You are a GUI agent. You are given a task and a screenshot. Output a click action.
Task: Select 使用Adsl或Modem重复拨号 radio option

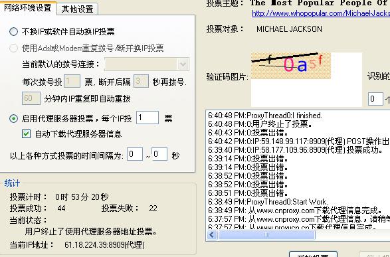(x=13, y=48)
